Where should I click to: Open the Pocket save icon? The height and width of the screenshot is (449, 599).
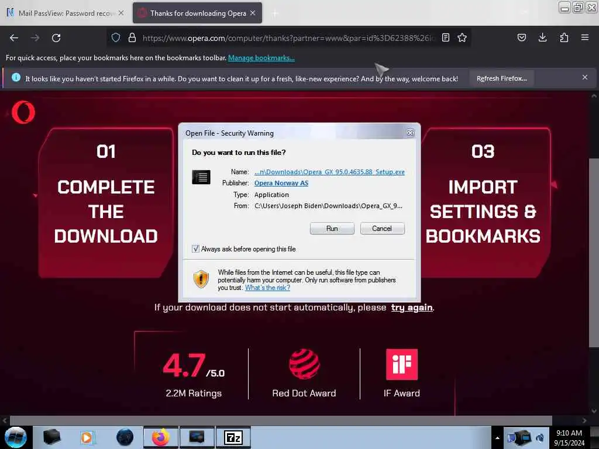[522, 38]
